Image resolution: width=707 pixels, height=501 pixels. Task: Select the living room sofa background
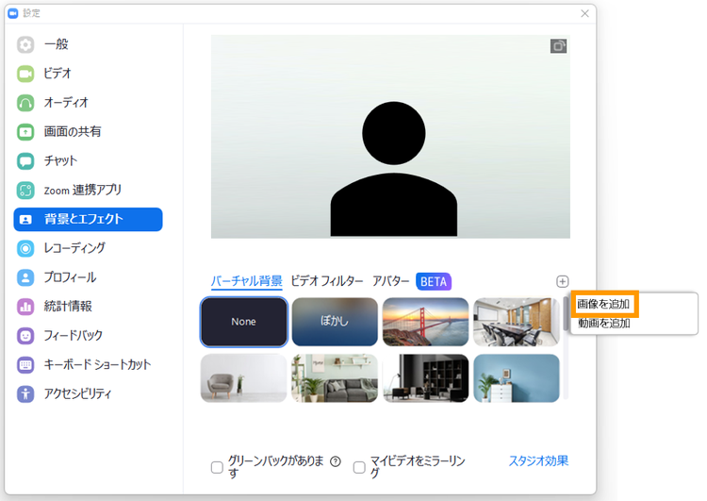(335, 378)
